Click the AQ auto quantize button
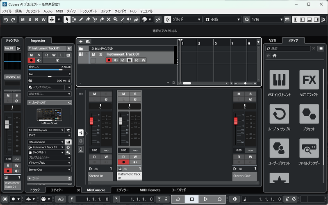This screenshot has width=328, height=205. coord(61,199)
